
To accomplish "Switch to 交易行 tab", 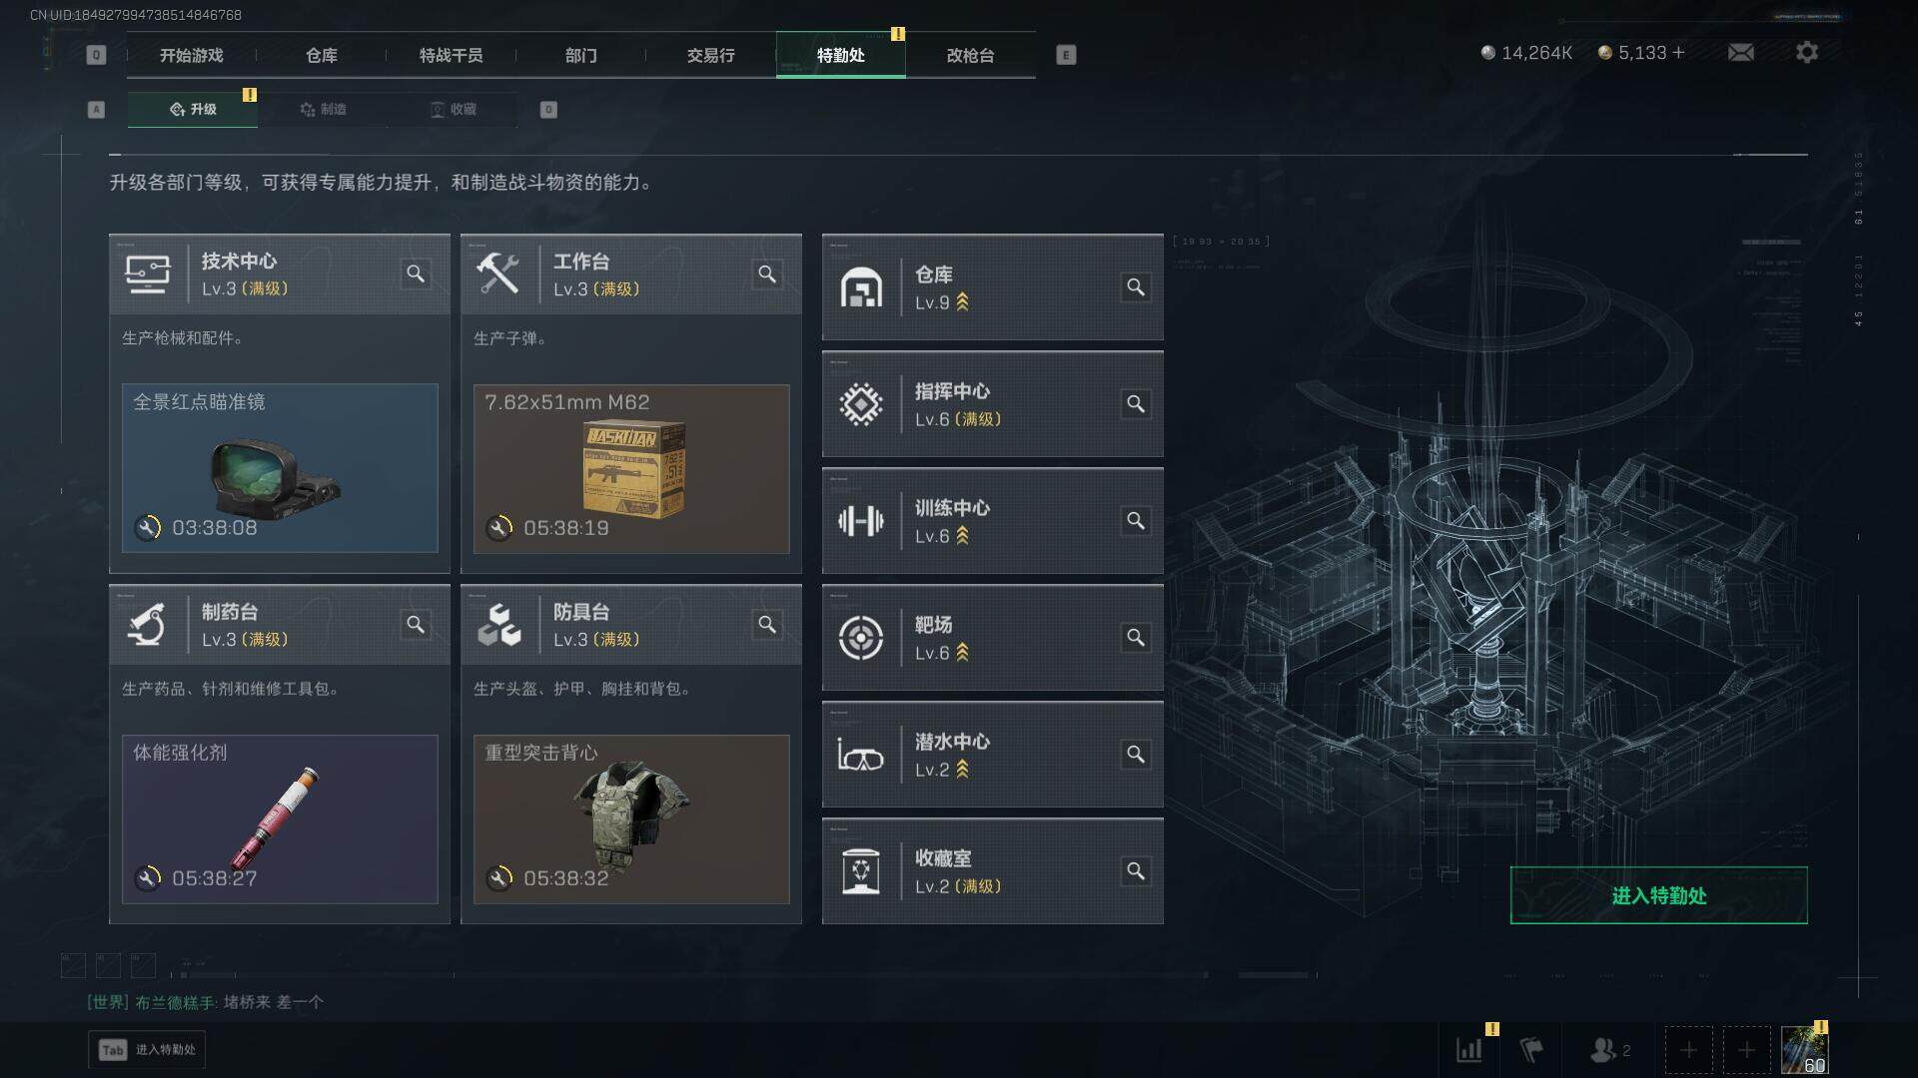I will tap(710, 56).
